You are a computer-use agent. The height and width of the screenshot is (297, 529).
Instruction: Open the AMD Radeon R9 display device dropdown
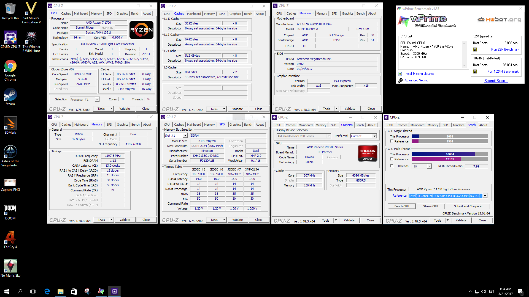pyautogui.click(x=304, y=136)
